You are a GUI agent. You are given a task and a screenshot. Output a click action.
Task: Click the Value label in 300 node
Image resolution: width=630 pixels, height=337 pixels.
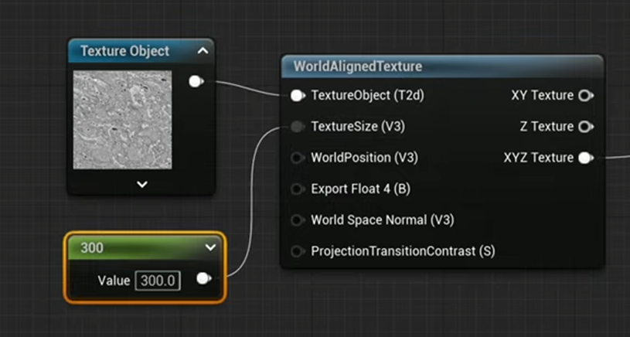tap(114, 281)
